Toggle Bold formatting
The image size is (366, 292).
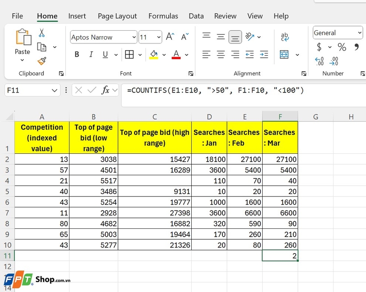(77, 54)
